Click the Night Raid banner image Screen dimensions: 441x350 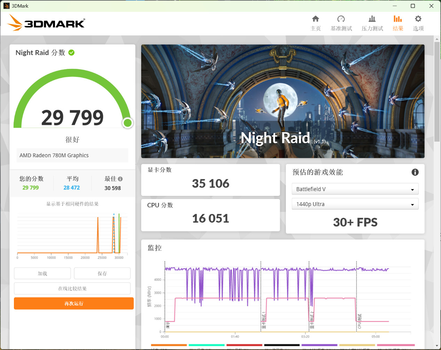(x=282, y=101)
